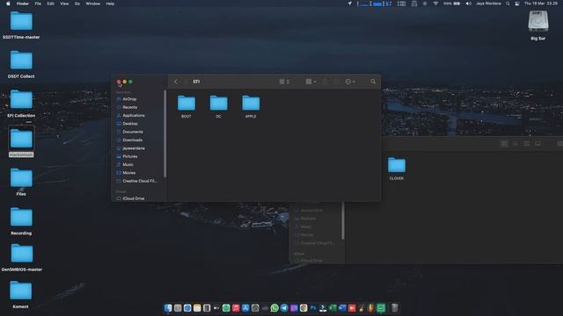Open Finder from the Dock
The height and width of the screenshot is (316, 563).
click(x=168, y=308)
